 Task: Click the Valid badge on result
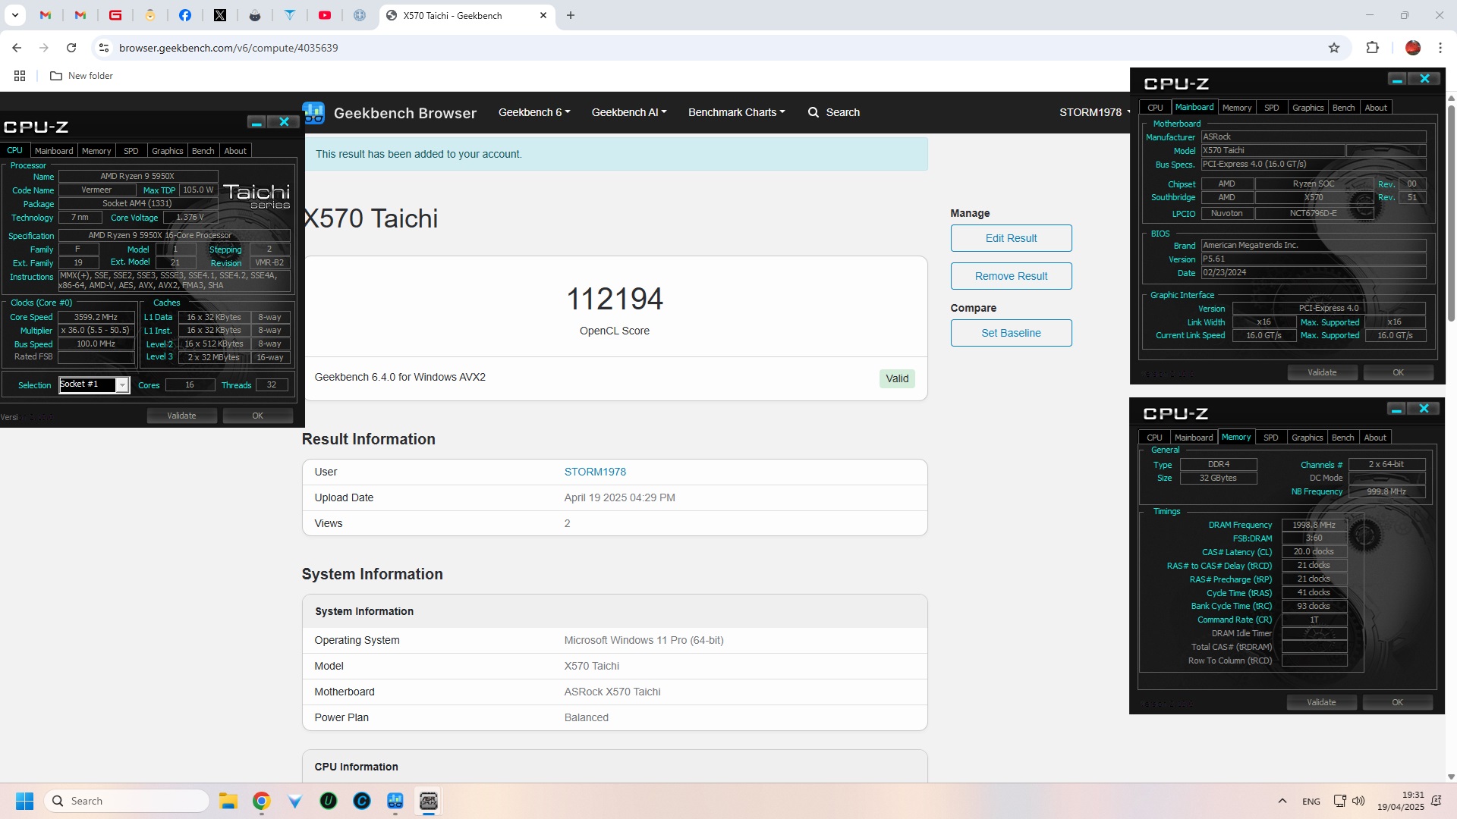(x=897, y=378)
